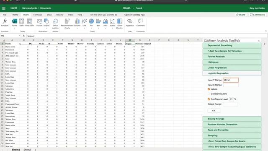Expand the side pane arrow at right edge
This screenshot has height=151, width=268.
(x=265, y=44)
